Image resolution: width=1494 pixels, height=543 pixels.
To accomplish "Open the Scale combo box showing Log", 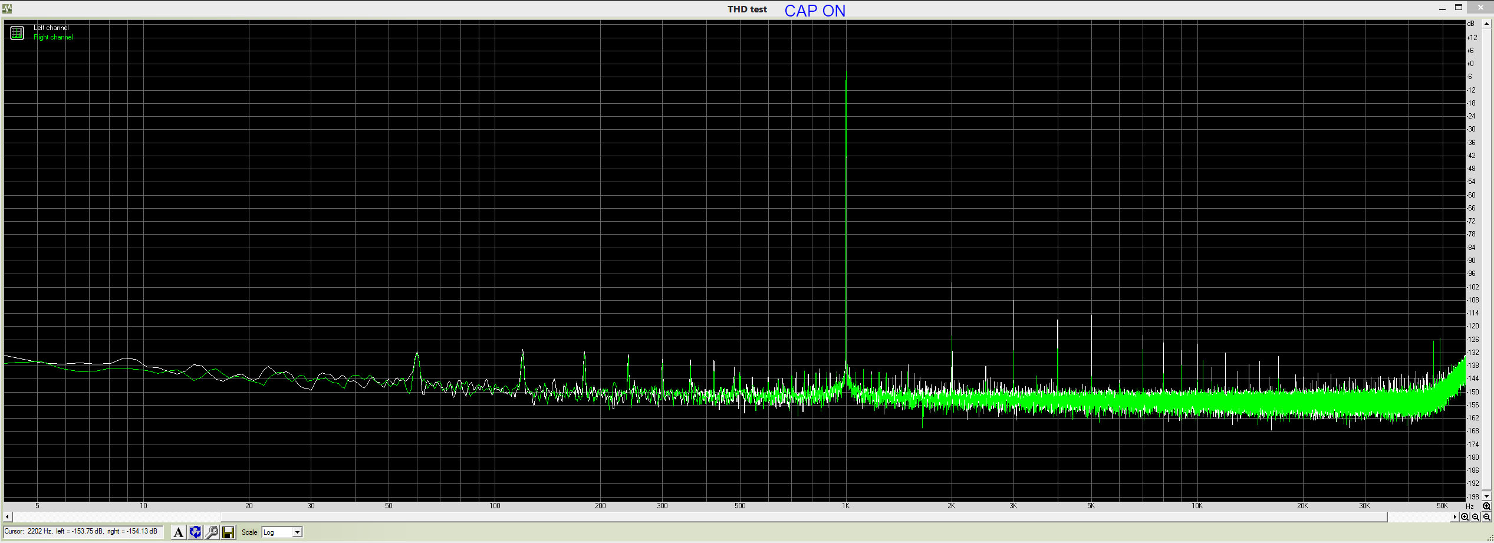I will tap(282, 532).
